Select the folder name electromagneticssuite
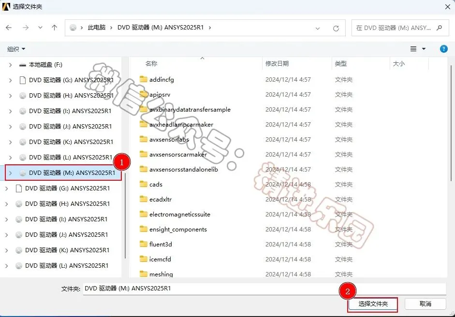This screenshot has width=455, height=317. point(179,215)
